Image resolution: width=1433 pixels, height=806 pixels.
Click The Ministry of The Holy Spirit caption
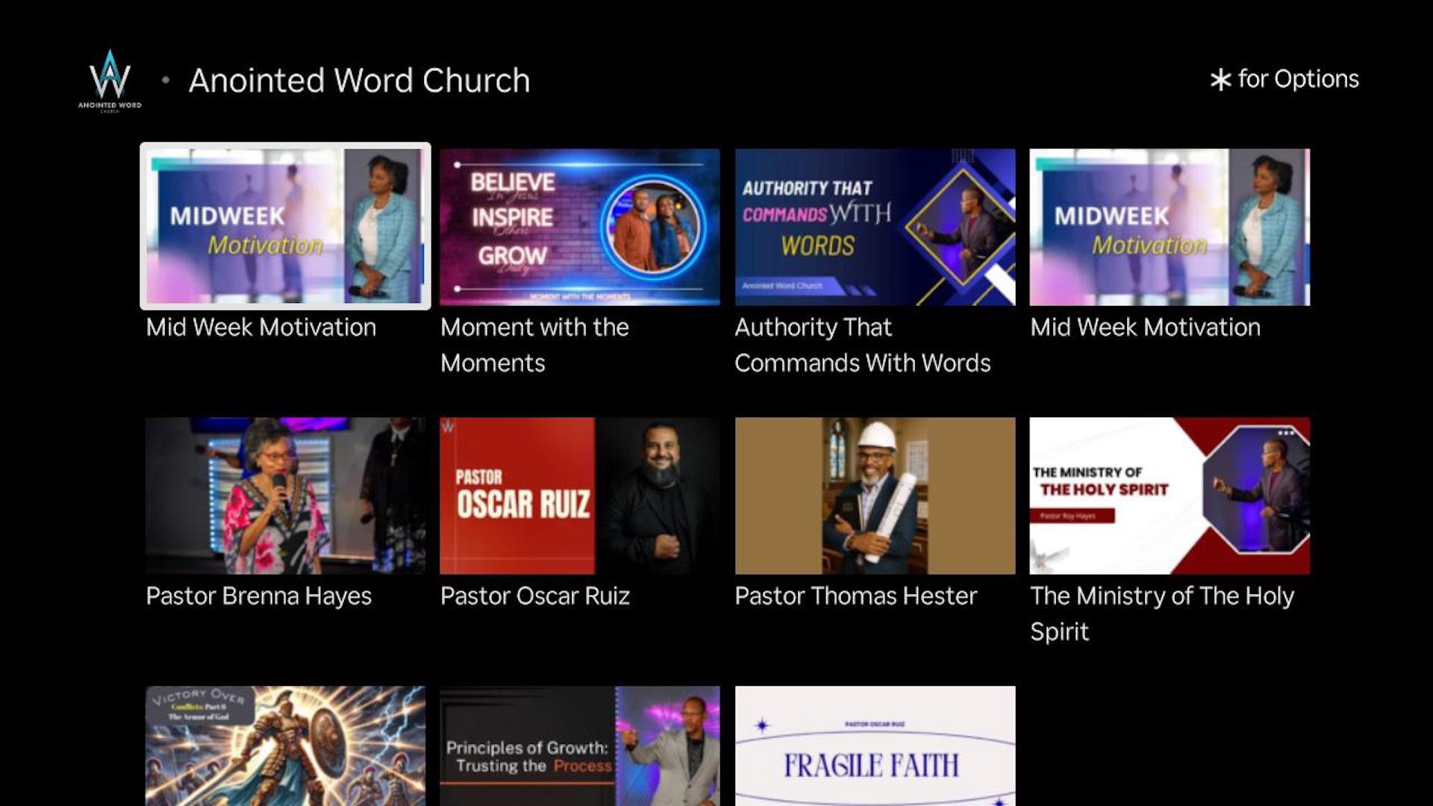click(x=1161, y=613)
